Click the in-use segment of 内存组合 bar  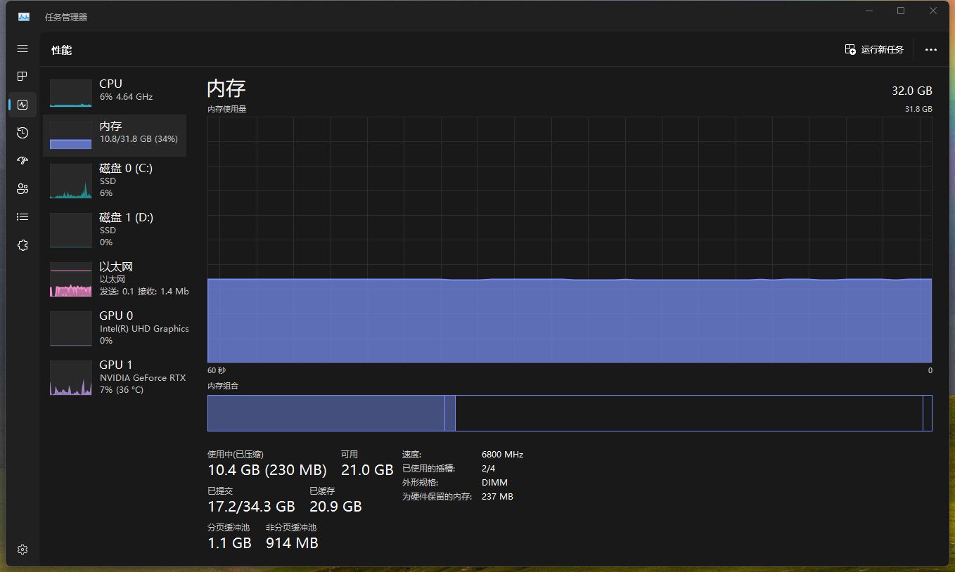[326, 413]
